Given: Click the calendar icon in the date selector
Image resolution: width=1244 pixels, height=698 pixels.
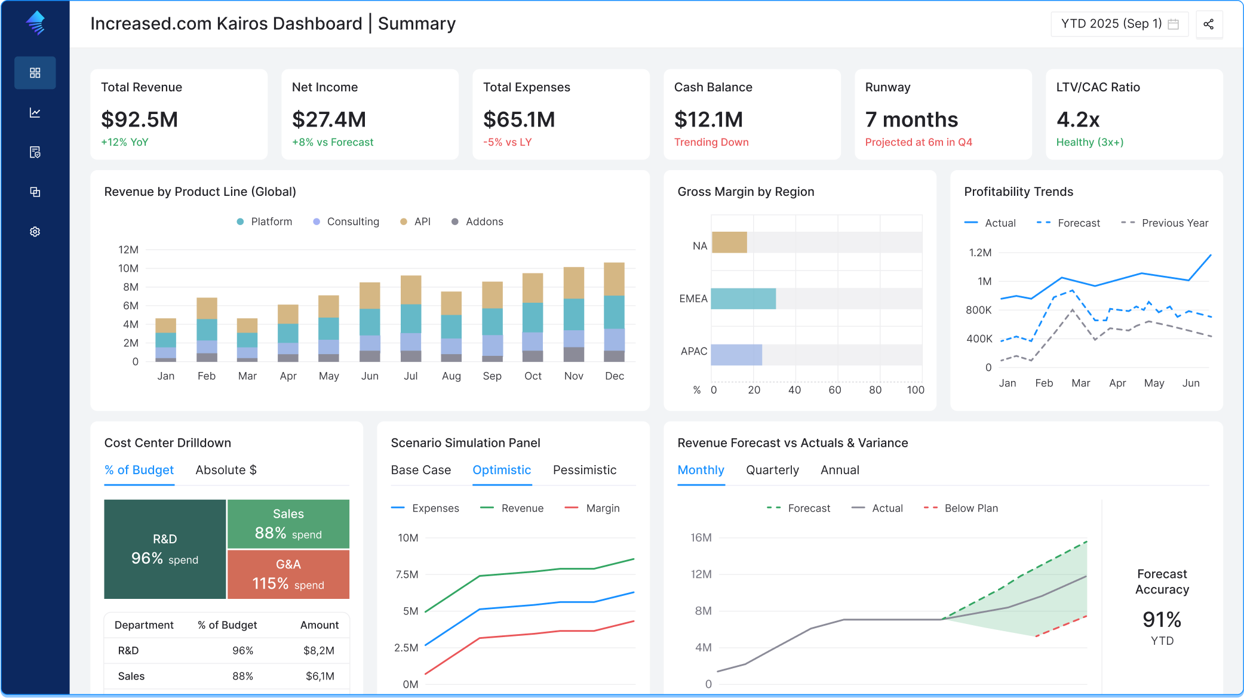Looking at the screenshot, I should (x=1173, y=24).
